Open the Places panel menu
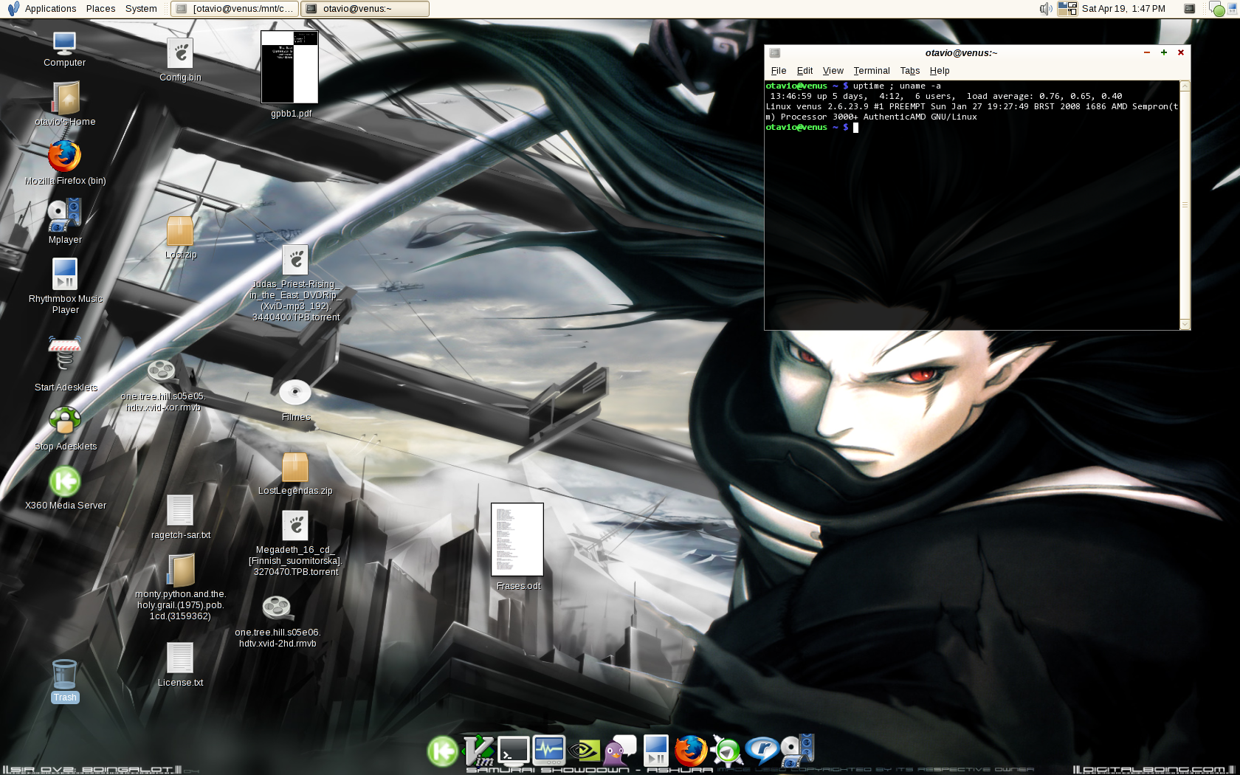1240x775 pixels. coord(100,9)
